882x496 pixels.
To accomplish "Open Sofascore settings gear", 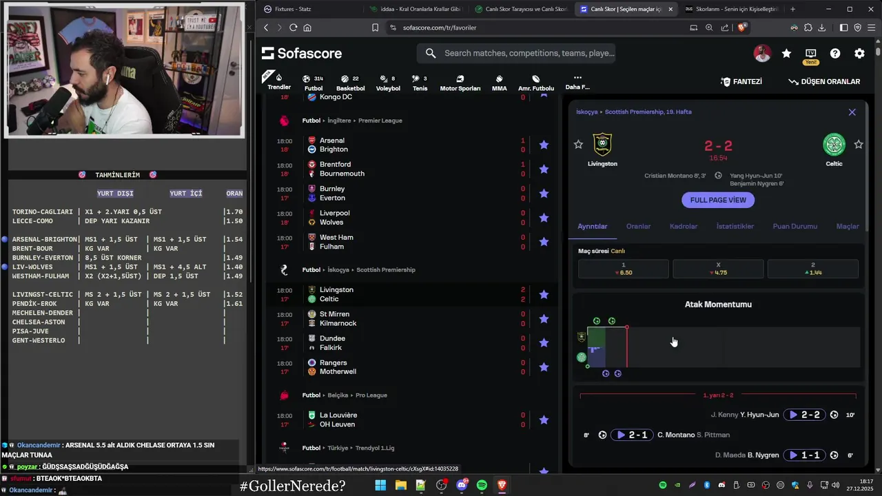I will coord(859,53).
